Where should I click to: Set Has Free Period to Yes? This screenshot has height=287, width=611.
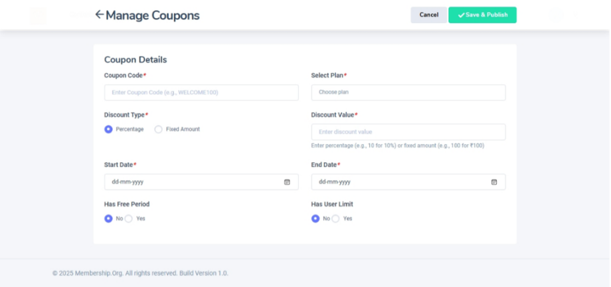[x=129, y=219]
